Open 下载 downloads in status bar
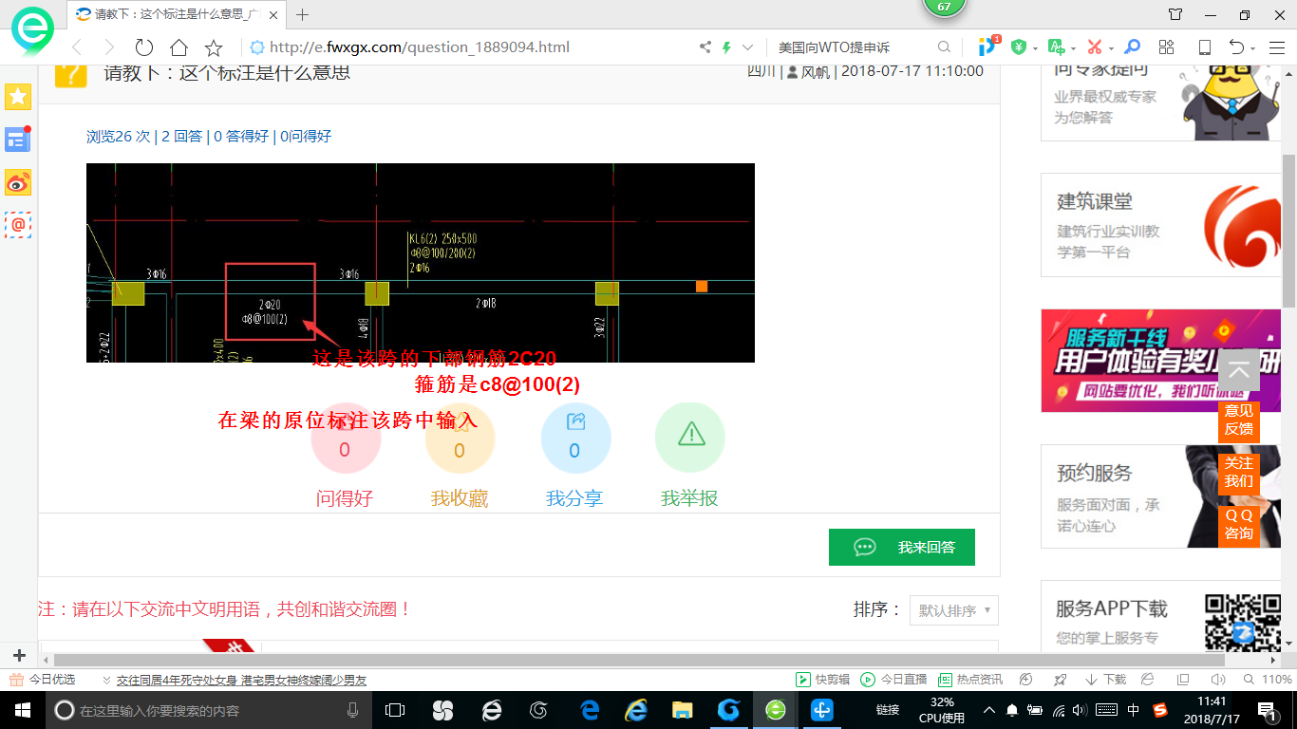This screenshot has height=729, width=1297. click(1105, 680)
